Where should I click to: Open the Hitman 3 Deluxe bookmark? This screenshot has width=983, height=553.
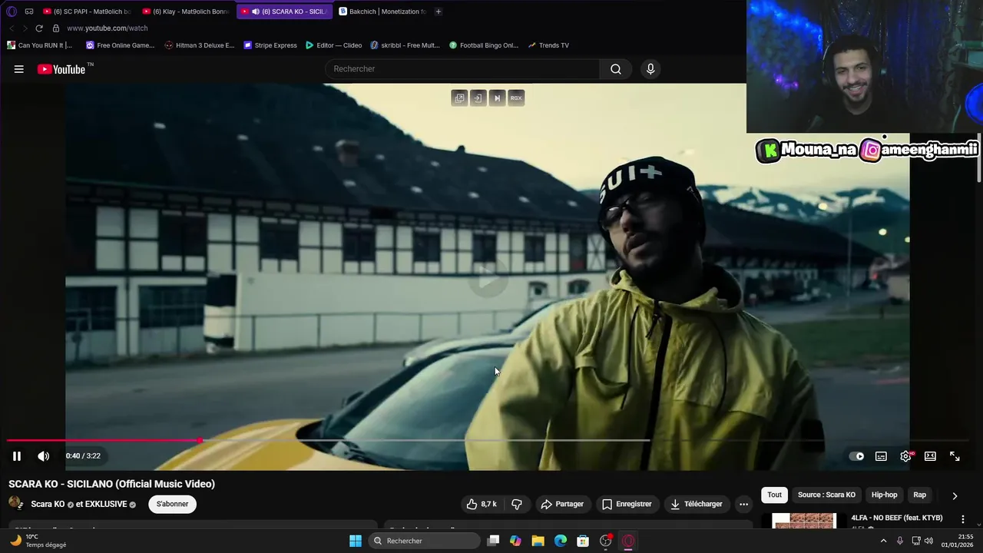click(200, 45)
